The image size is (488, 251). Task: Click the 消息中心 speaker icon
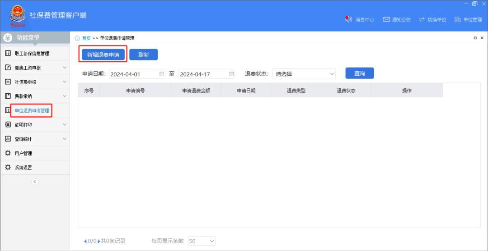coord(348,19)
